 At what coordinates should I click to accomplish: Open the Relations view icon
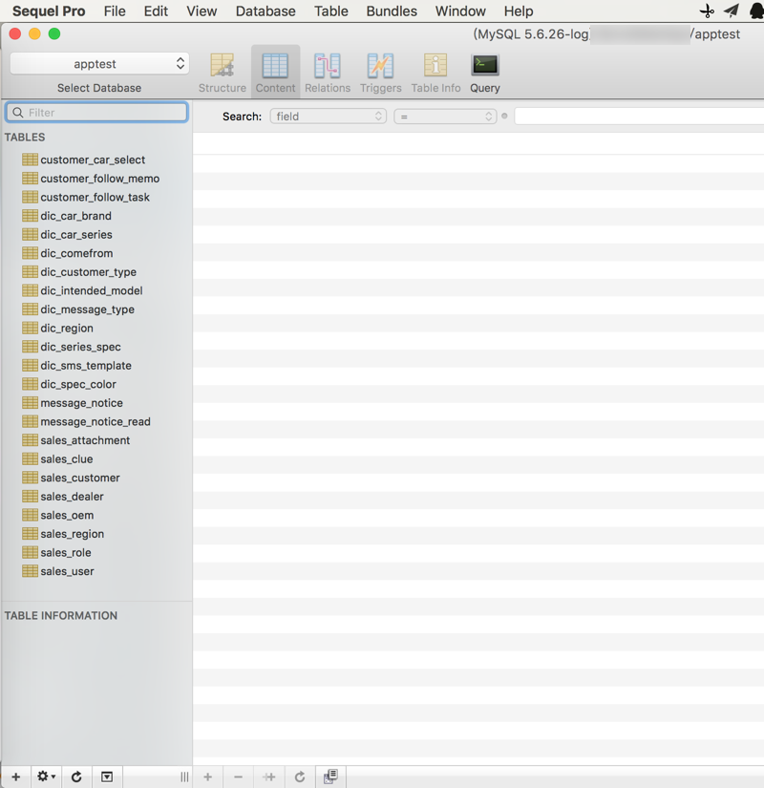(x=328, y=65)
